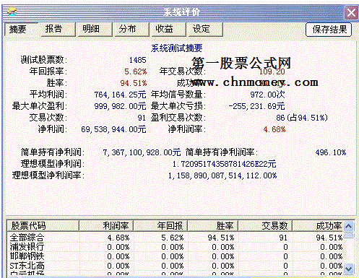Screen dimensions: 359x278
Task: Click 简单持有净利润 value 7,367,100,928.00元
Action: 142,152
